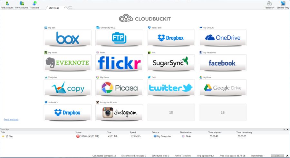Image resolution: width=290 pixels, height=158 pixels.
Task: Click Scheduled jobs: 0 in status bar
Action: point(160,156)
